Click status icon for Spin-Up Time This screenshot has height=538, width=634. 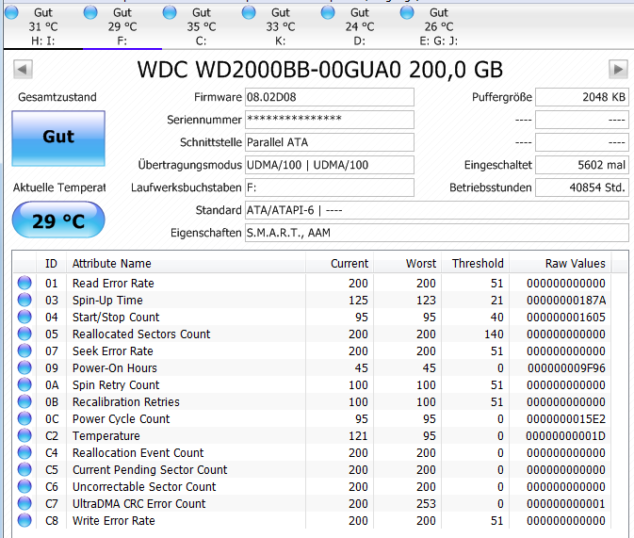point(24,300)
